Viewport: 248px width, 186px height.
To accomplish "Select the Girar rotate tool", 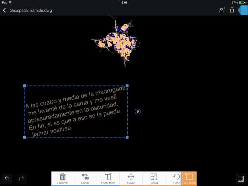I will click(x=176, y=178).
